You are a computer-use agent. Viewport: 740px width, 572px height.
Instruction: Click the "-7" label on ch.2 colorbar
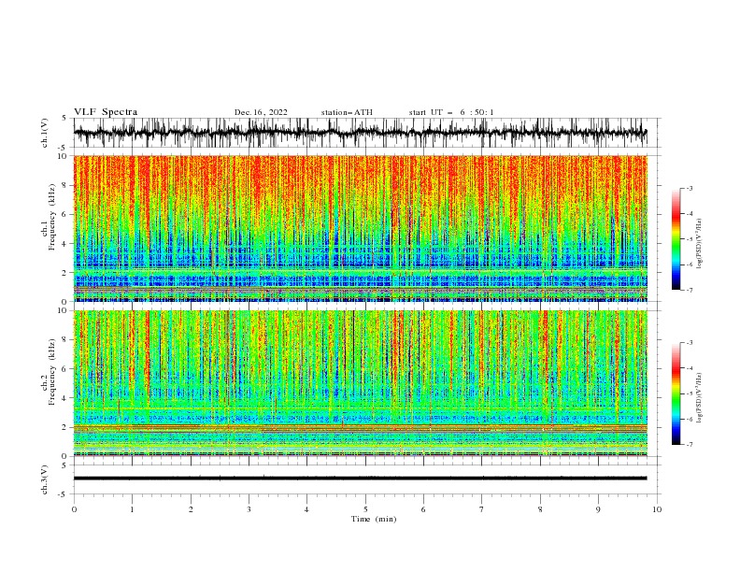click(690, 445)
